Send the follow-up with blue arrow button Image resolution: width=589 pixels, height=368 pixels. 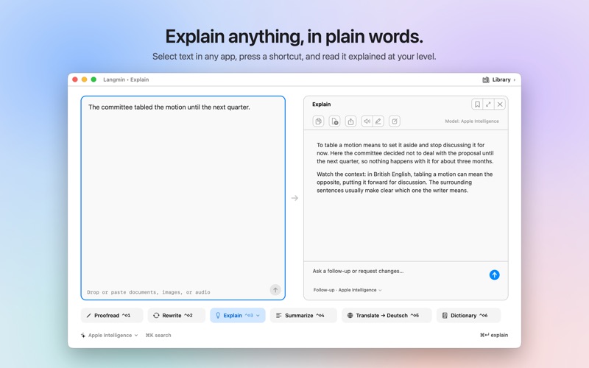[494, 275]
